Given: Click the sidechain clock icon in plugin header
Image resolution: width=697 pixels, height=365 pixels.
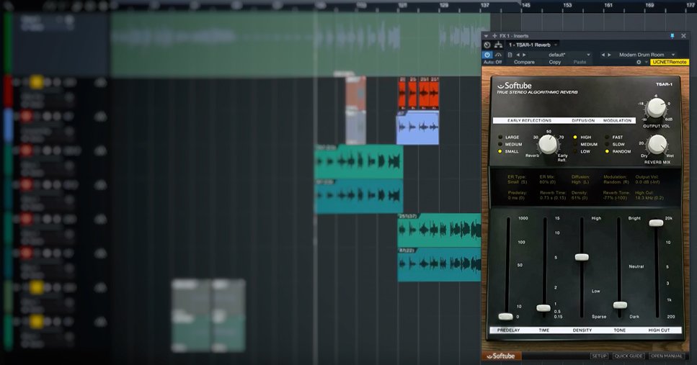Looking at the screenshot, I should coord(487,45).
